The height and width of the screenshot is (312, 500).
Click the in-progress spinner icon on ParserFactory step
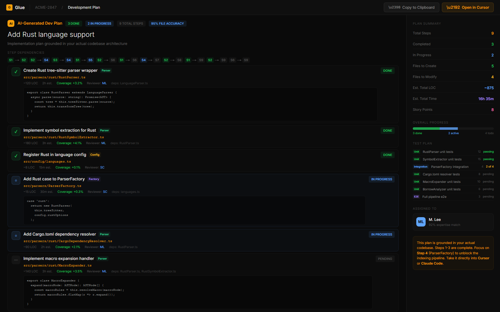tap(16, 180)
